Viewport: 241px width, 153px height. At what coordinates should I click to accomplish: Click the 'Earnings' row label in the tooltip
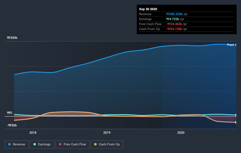(145, 19)
